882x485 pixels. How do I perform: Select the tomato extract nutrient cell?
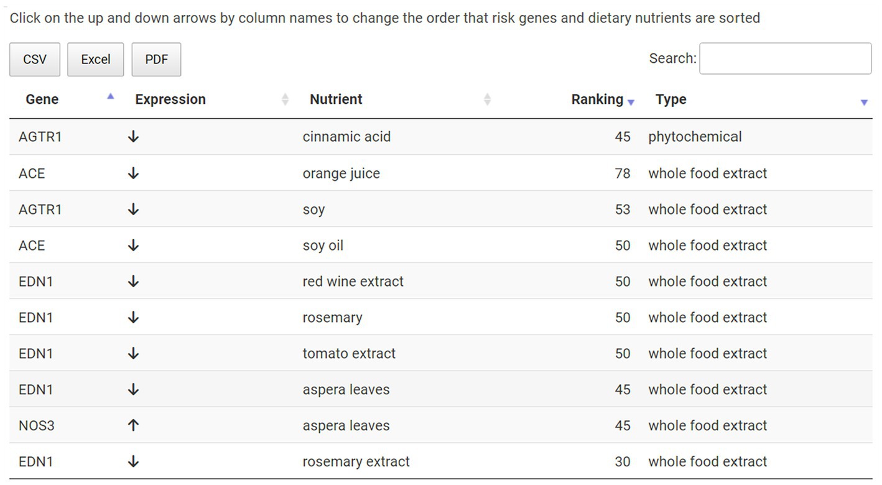(x=349, y=353)
